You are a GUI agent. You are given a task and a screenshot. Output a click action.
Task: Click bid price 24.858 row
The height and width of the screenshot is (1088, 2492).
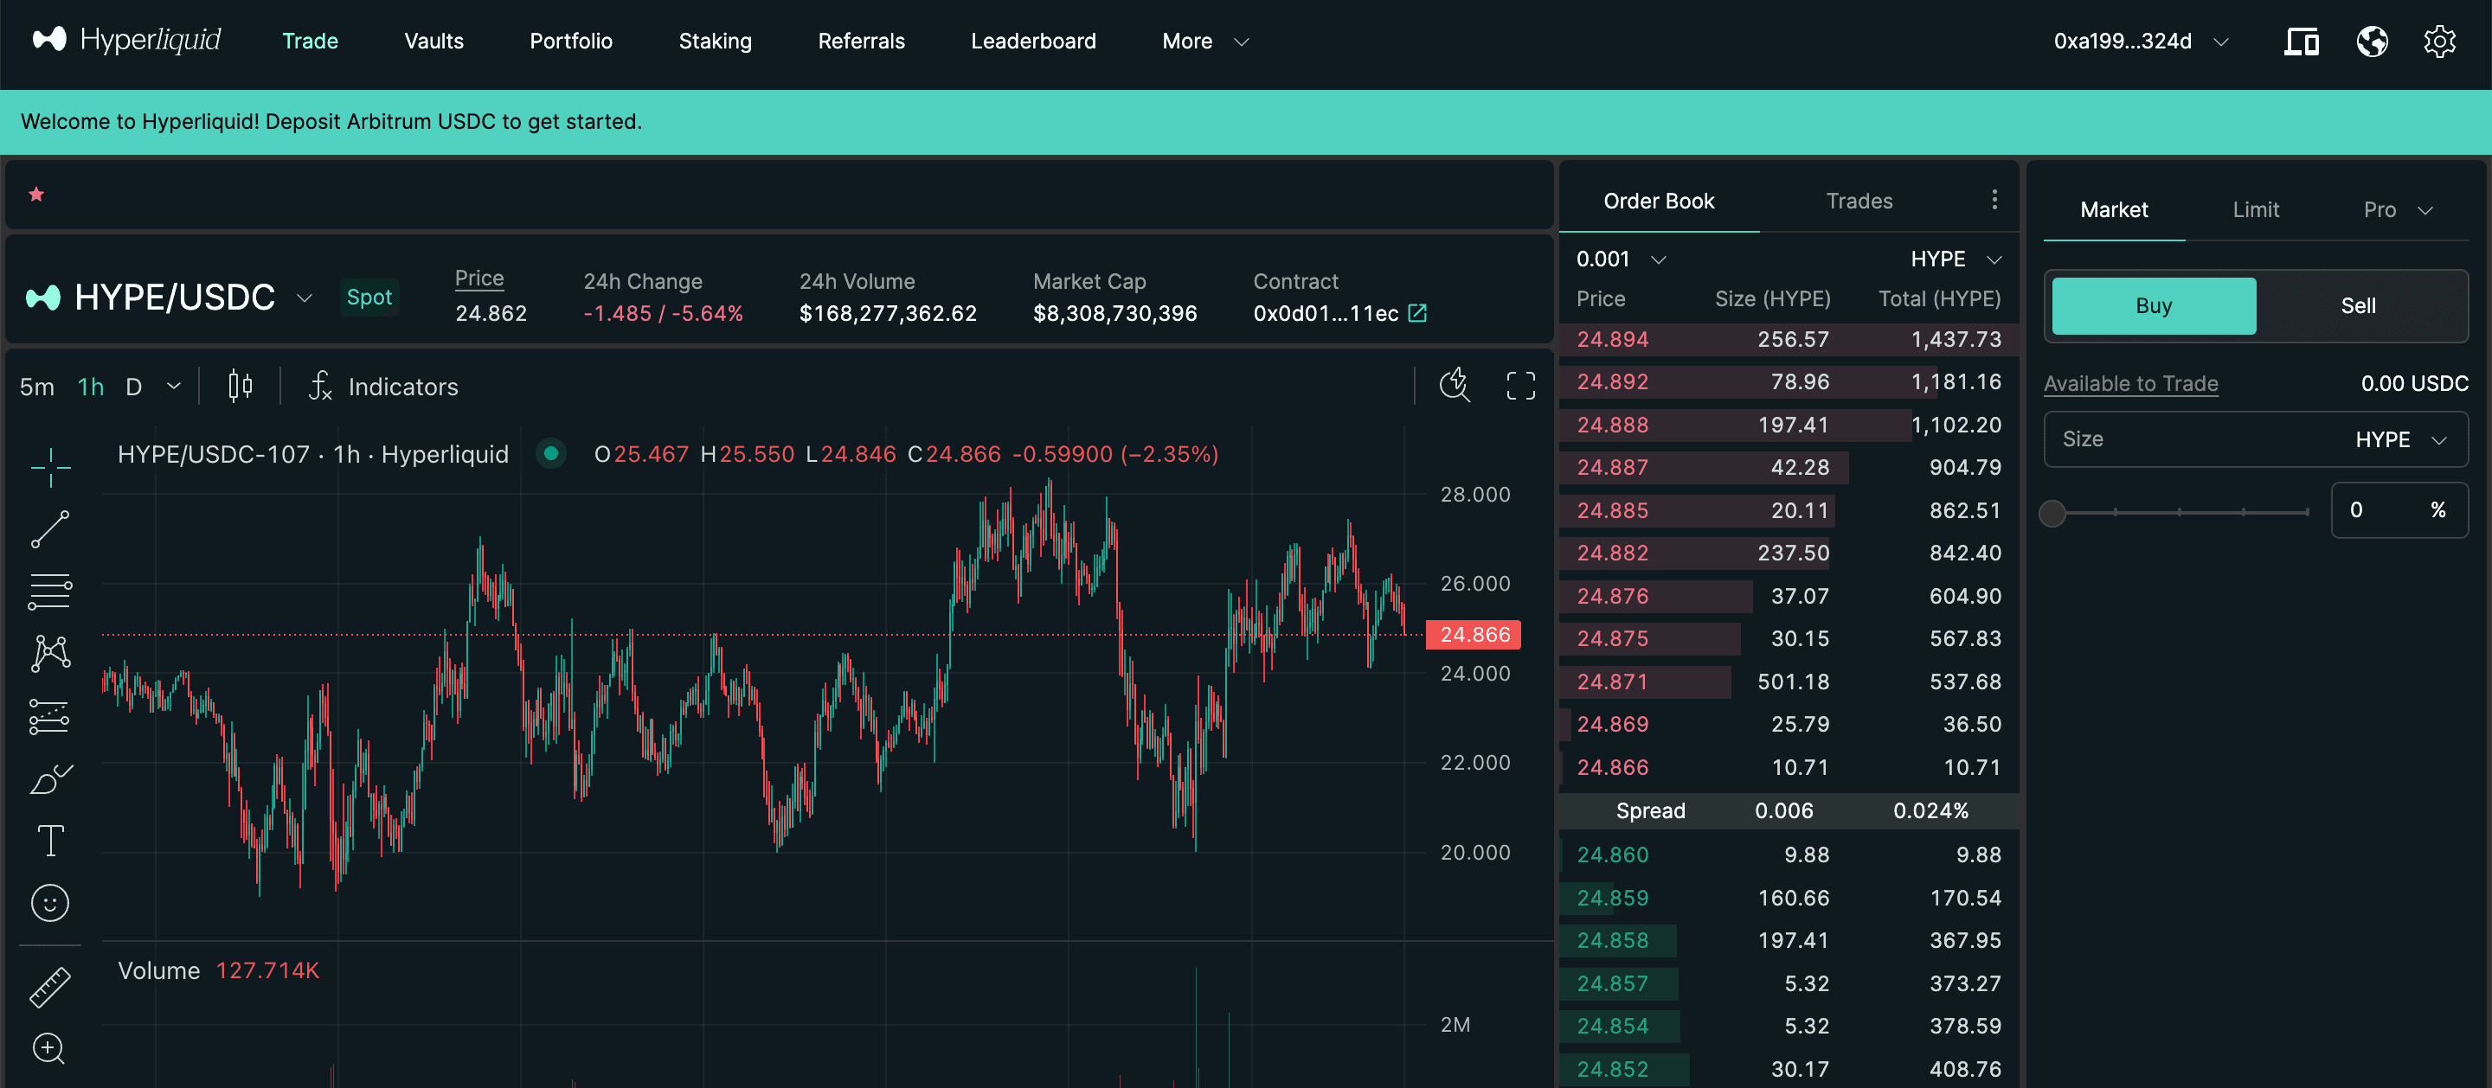(1789, 940)
